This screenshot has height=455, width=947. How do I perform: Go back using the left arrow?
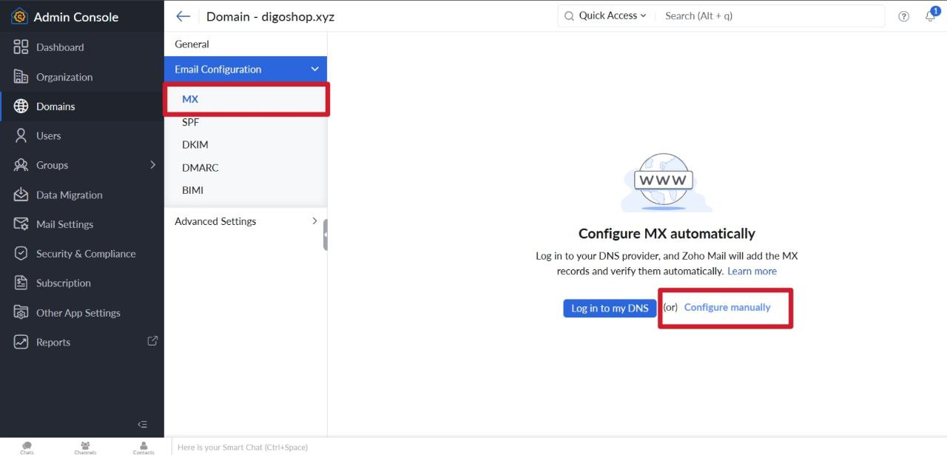(183, 16)
